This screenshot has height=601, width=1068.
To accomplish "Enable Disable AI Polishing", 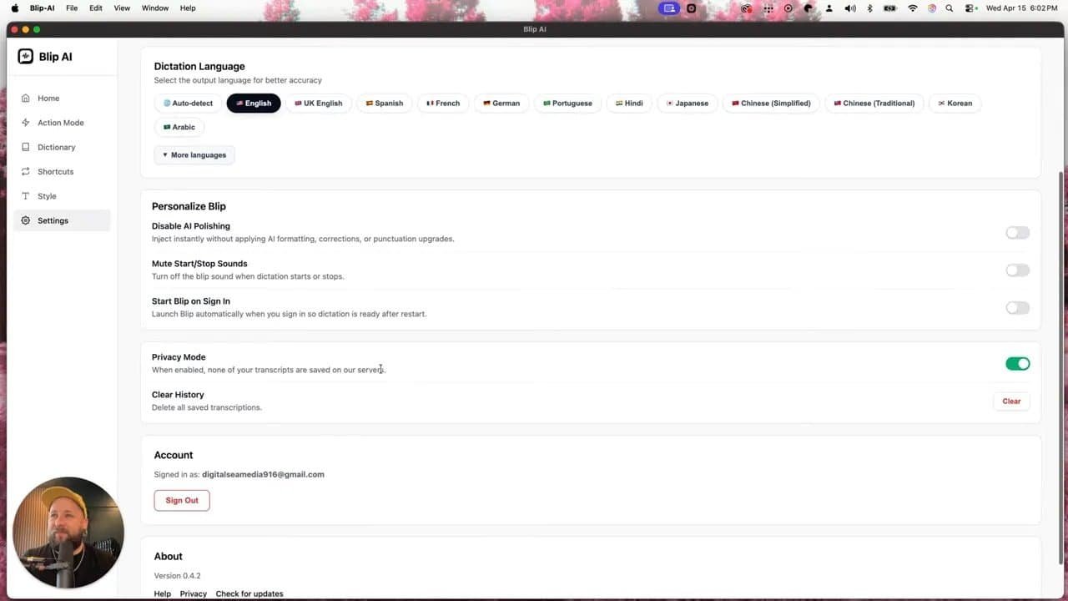I will tap(1017, 232).
